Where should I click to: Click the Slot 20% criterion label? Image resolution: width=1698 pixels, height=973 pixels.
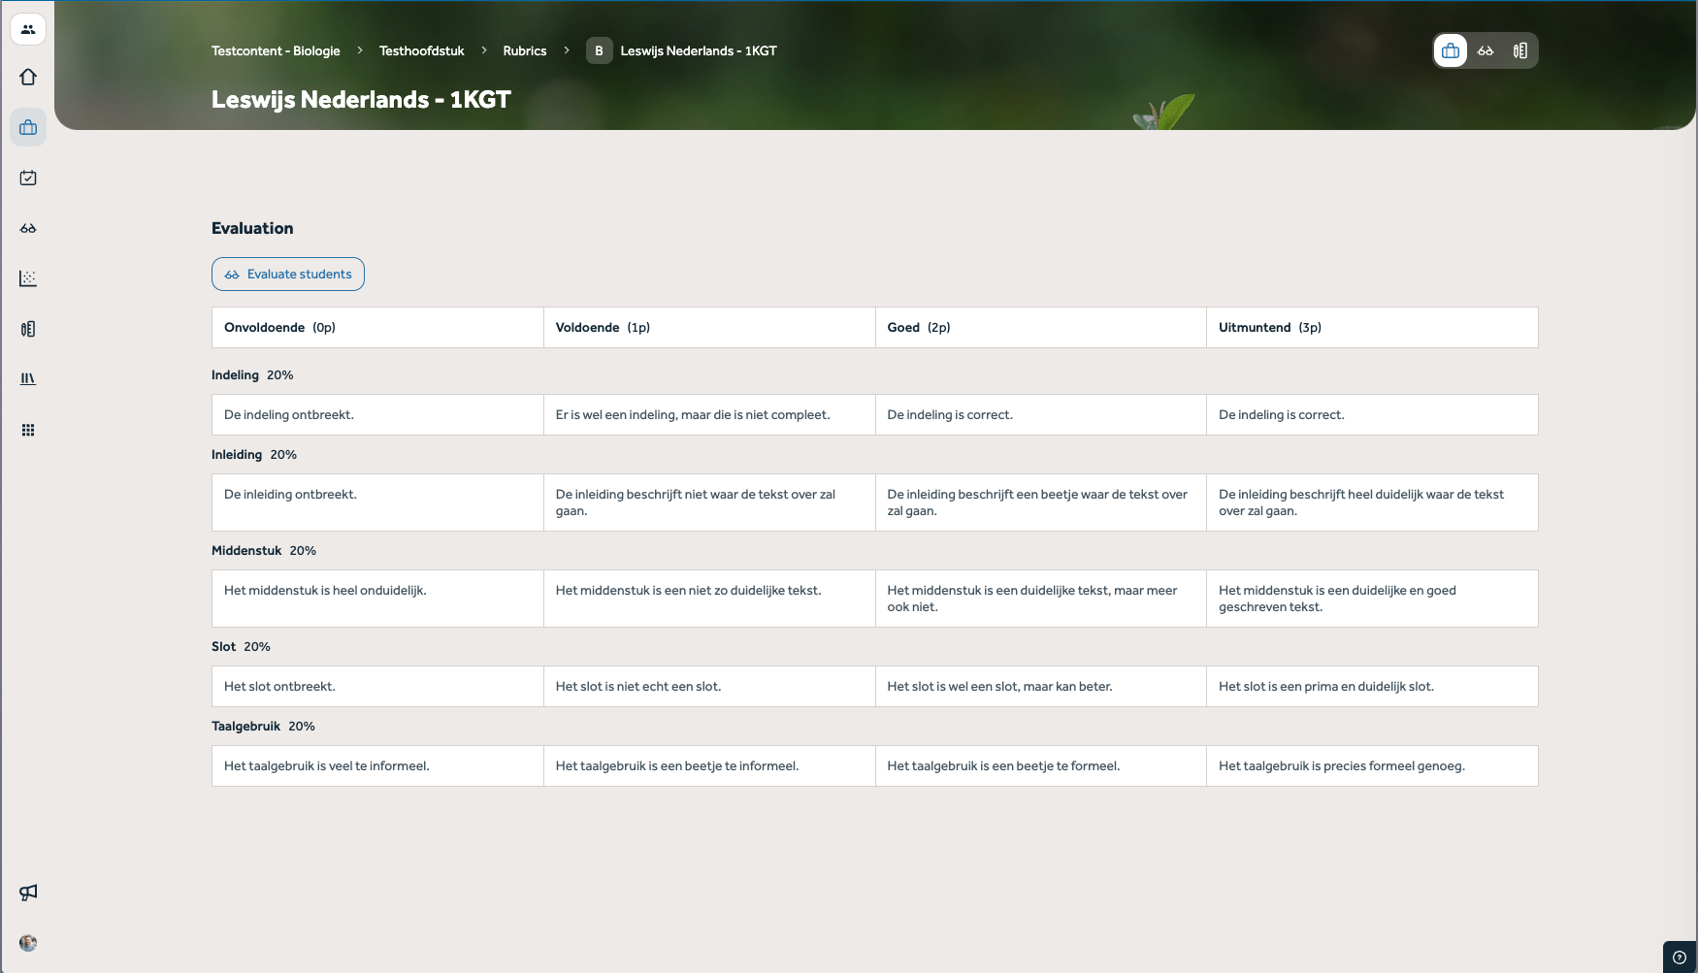[241, 647]
